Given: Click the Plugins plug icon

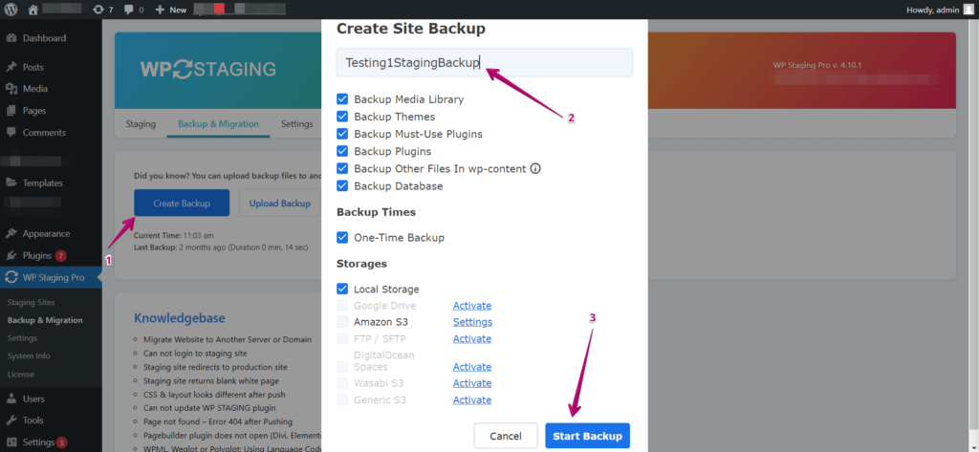Looking at the screenshot, I should [x=11, y=255].
